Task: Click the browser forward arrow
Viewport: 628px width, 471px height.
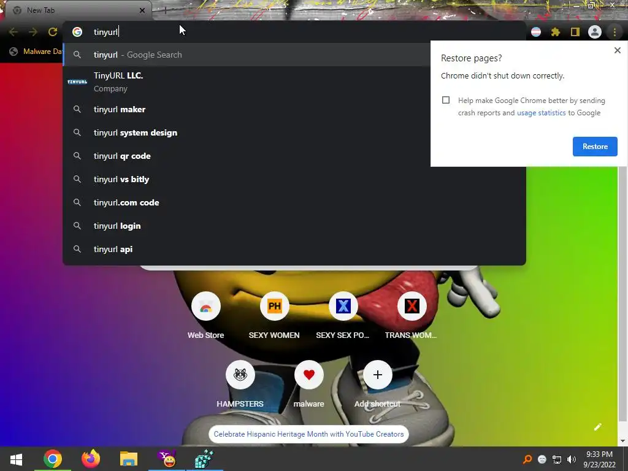Action: 33,32
